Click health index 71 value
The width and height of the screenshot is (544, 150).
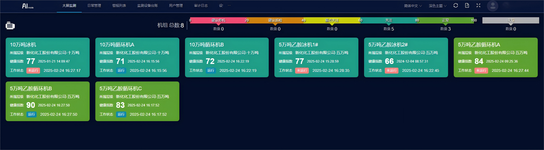(120, 61)
